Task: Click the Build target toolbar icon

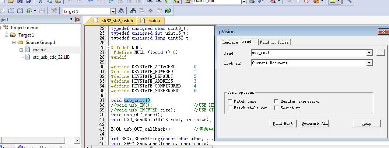Action: [x=11, y=11]
